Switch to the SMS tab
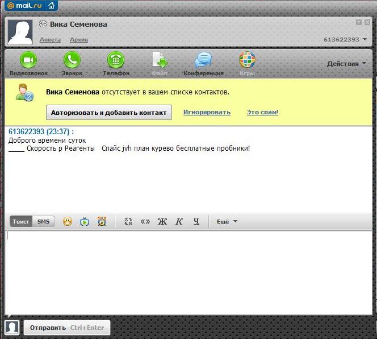Viewport: 377px width, 339px height. [44, 222]
